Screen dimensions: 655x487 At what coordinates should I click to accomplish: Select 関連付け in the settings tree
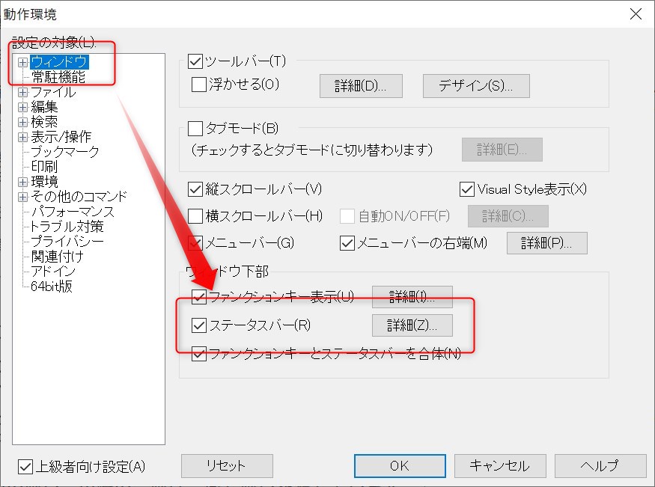tap(57, 257)
